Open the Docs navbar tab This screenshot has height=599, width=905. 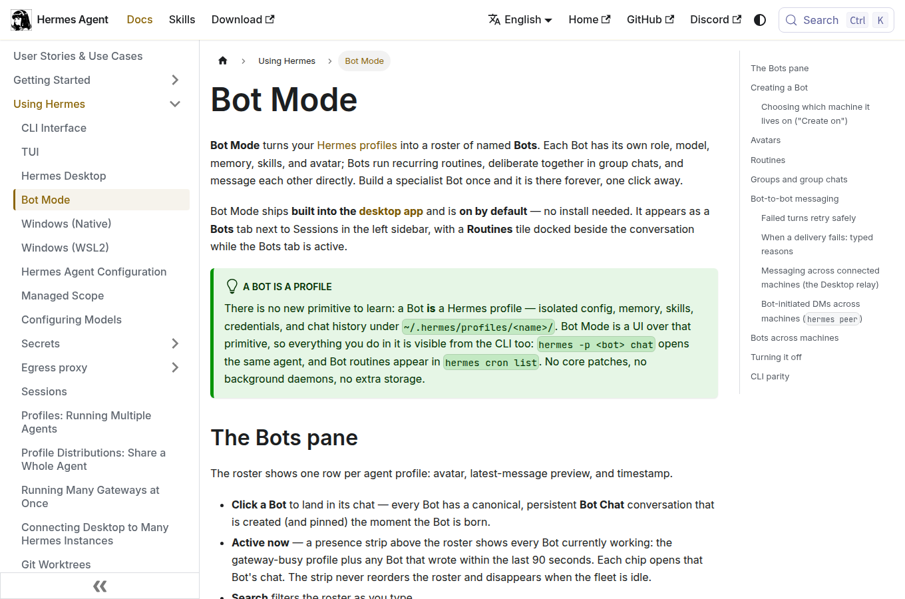tap(140, 20)
